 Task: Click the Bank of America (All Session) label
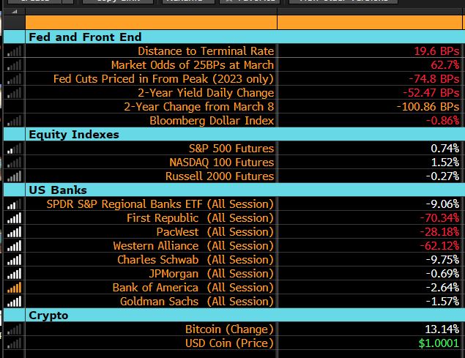pyautogui.click(x=193, y=288)
